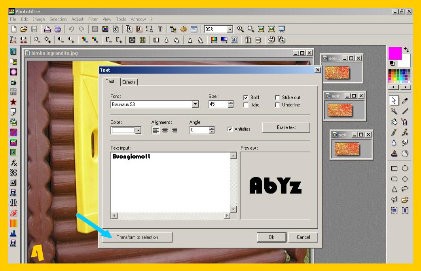Expand the text Color dropdown

[138, 130]
